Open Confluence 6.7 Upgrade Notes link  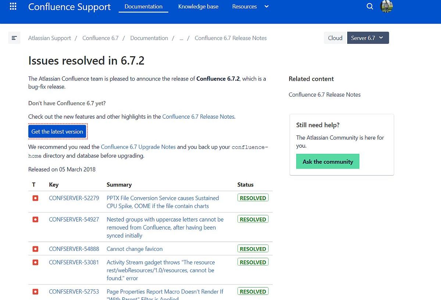(x=138, y=147)
